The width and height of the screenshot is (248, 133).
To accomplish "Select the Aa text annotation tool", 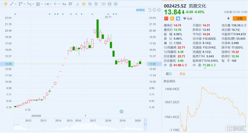I will tap(64, 4).
